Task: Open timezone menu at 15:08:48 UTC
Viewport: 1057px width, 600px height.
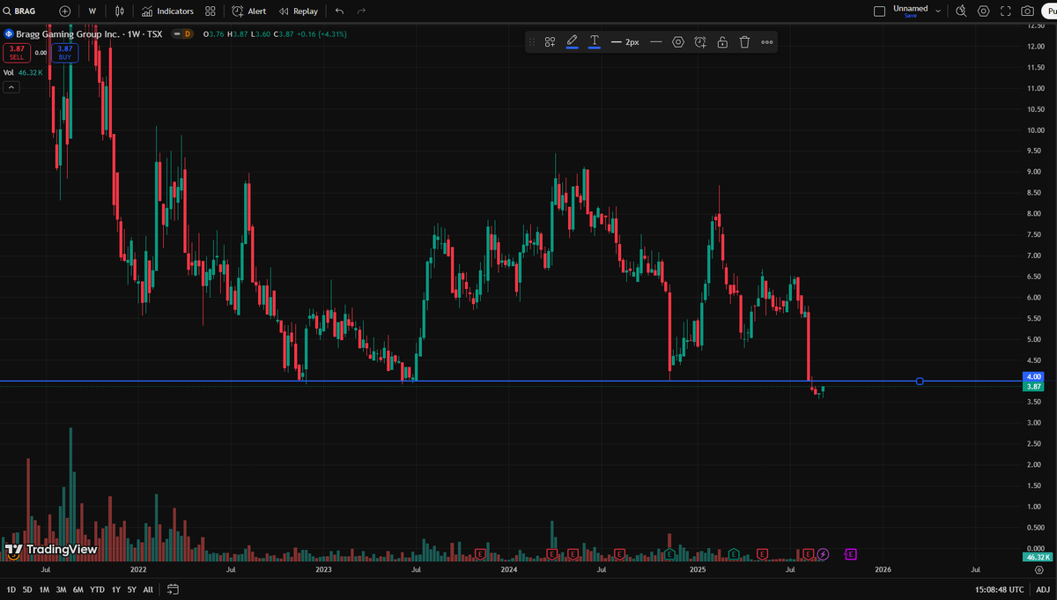Action: (x=1000, y=589)
